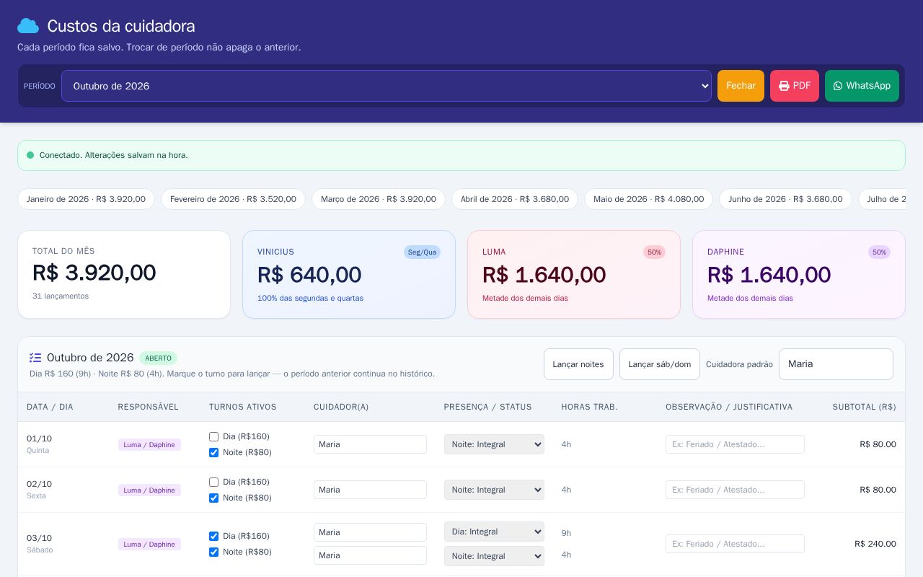Switch to the Fevereiro de 2026 period
Screen dimensions: 923x577
click(x=233, y=199)
